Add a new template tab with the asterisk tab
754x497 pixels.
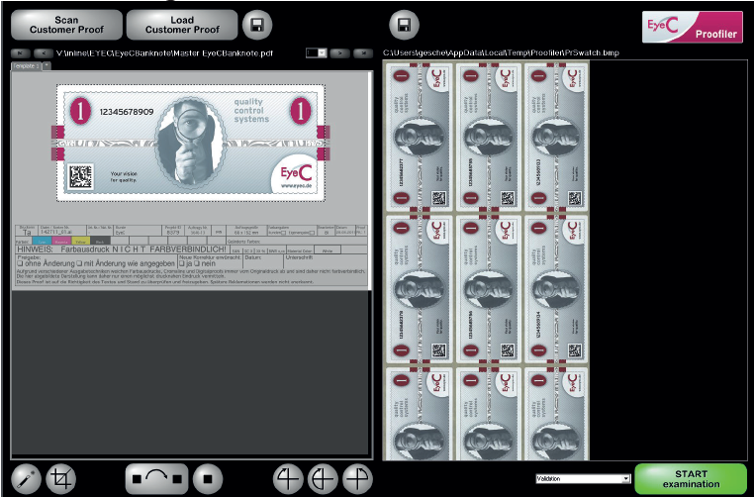point(47,65)
